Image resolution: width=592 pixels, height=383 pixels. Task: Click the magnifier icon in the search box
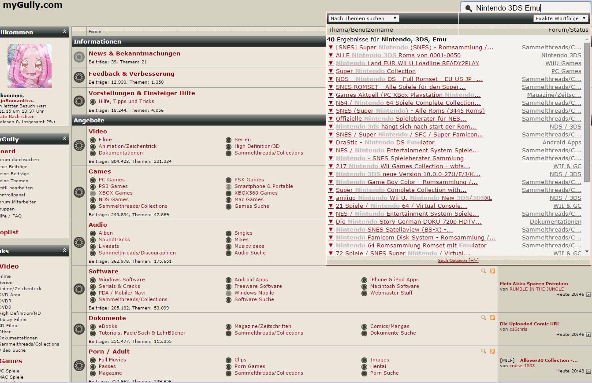(x=469, y=8)
